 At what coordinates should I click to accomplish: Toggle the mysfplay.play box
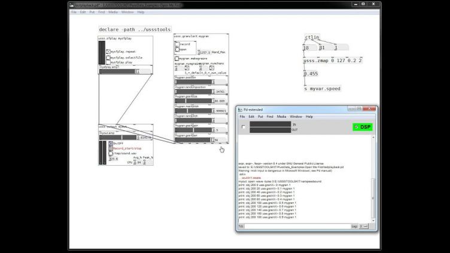point(108,62)
